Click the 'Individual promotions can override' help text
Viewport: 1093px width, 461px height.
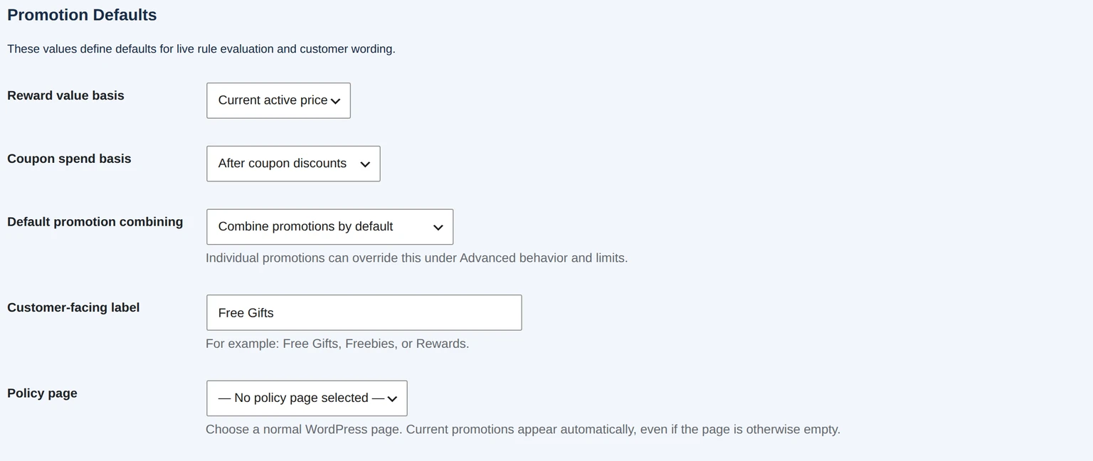pos(416,258)
